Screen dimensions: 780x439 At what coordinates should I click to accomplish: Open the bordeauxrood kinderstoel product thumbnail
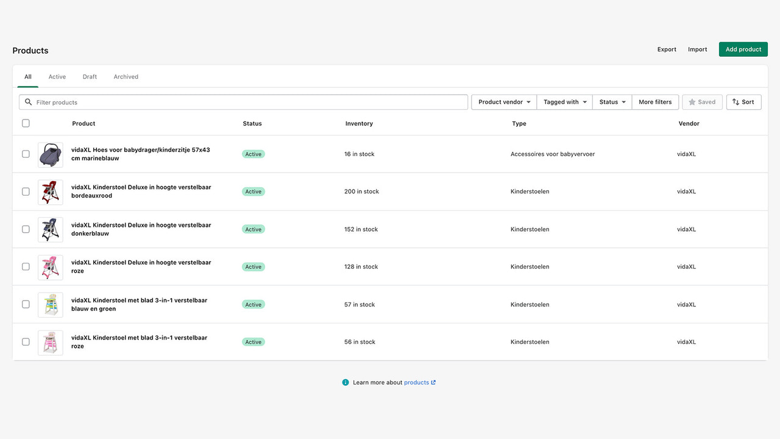[50, 191]
